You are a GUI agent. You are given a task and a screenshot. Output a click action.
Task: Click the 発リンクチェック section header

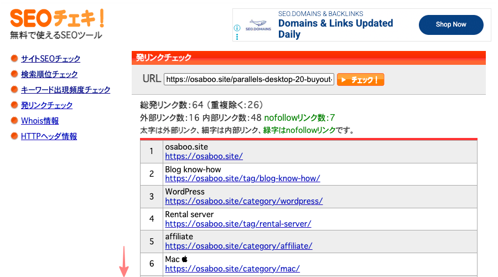point(309,58)
